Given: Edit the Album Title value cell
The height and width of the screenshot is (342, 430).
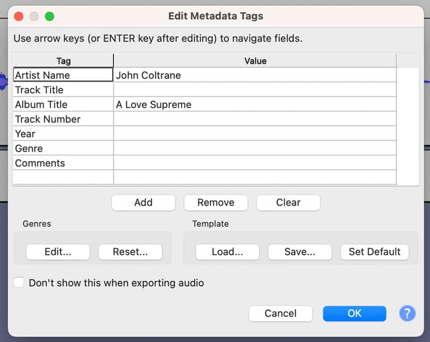Looking at the screenshot, I should [x=255, y=105].
